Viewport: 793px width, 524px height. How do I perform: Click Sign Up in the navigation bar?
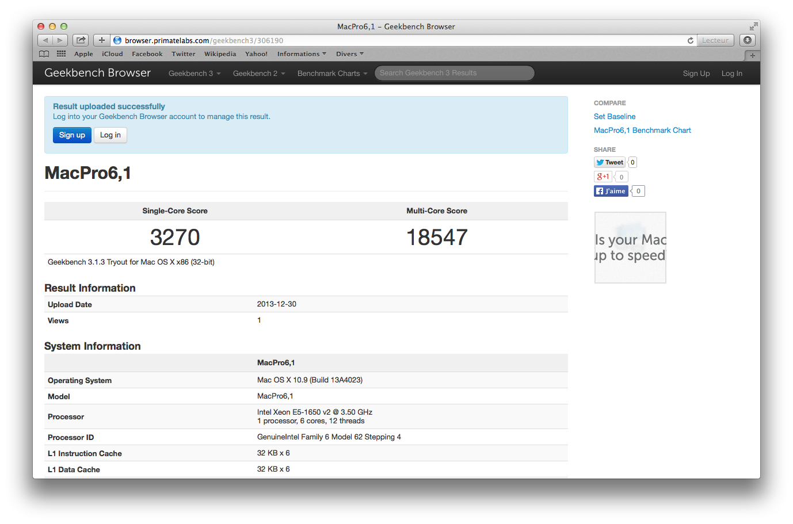coord(696,73)
